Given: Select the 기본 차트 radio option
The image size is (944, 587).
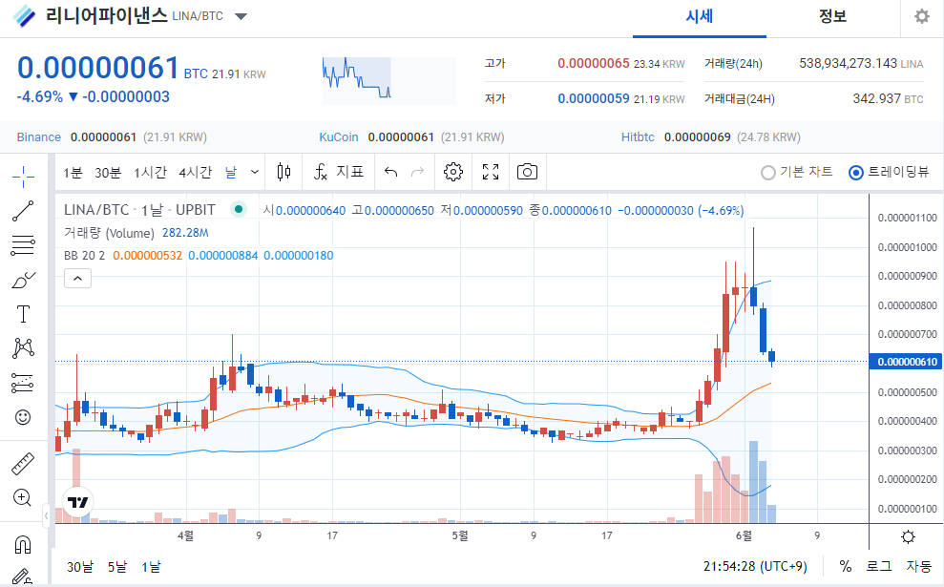Looking at the screenshot, I should [x=797, y=172].
